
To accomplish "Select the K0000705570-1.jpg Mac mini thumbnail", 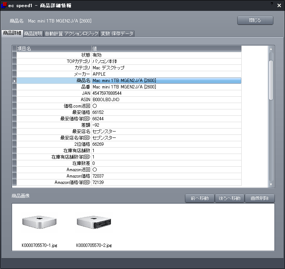I will click(40, 222).
